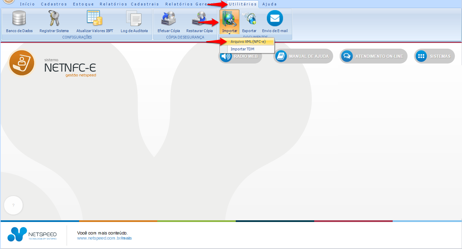Start Atendimento On-line chat
The image size is (462, 249).
pos(374,56)
